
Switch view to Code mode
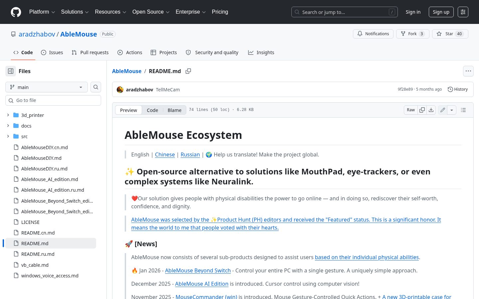point(152,110)
